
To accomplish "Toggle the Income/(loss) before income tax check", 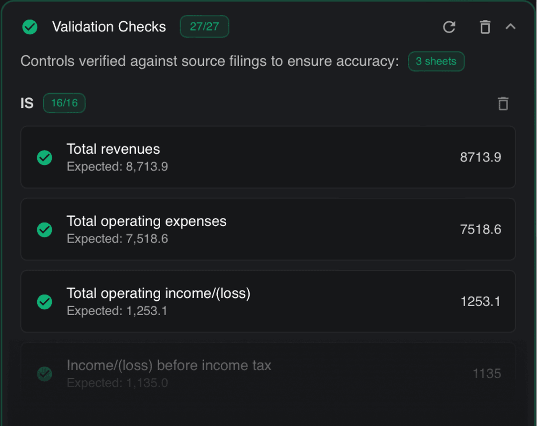I will [268, 372].
